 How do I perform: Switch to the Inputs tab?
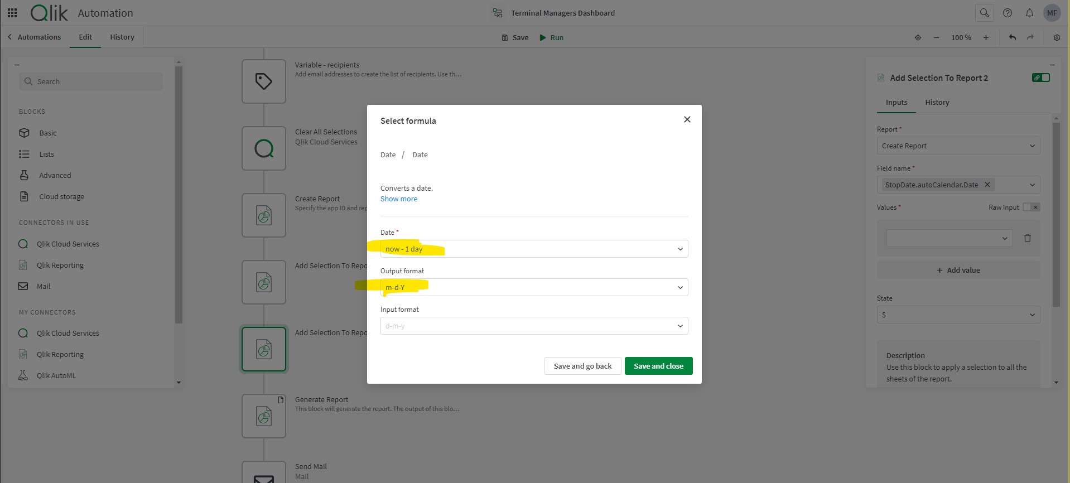pyautogui.click(x=897, y=103)
